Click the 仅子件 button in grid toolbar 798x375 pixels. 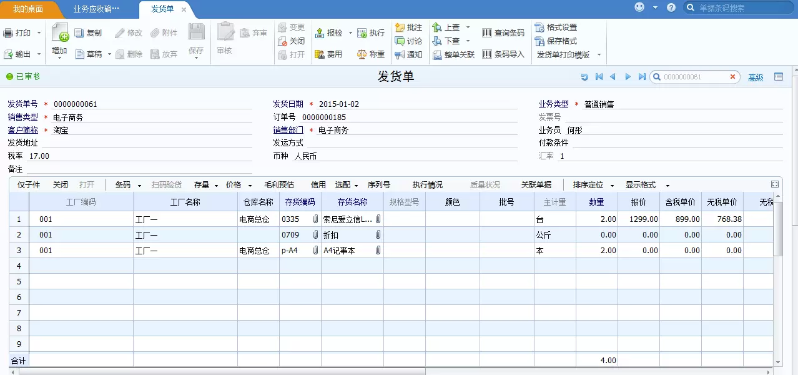click(29, 185)
